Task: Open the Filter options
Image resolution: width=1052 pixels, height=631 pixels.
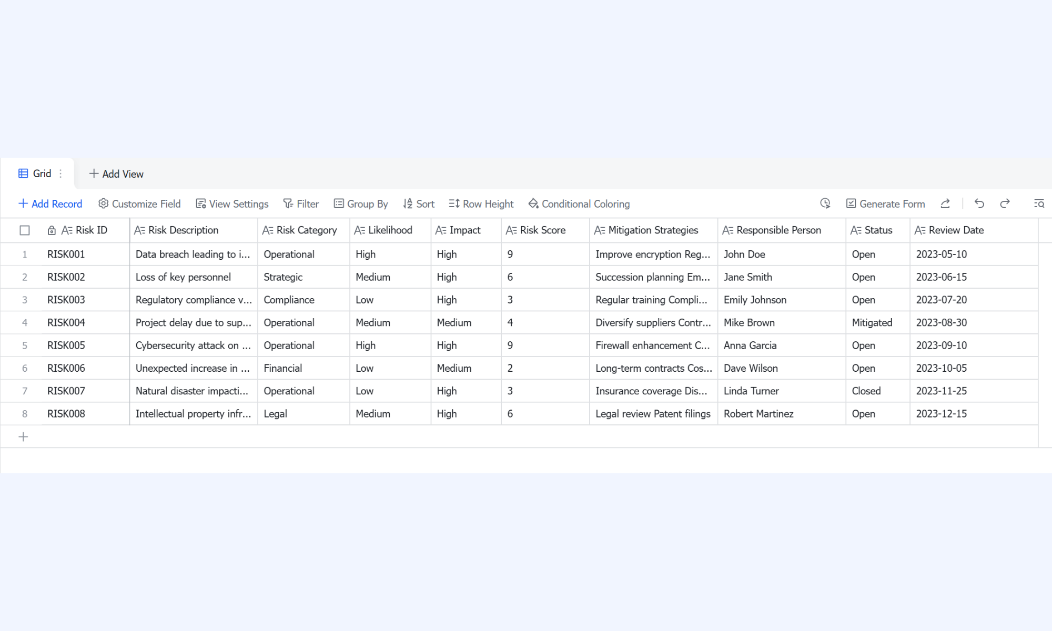Action: click(x=301, y=203)
